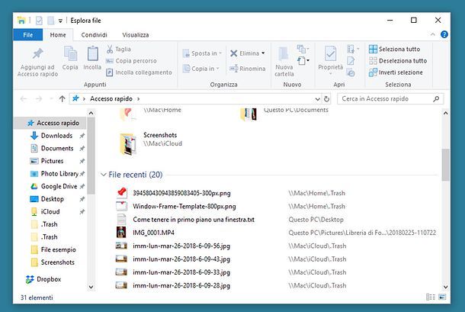Viewport: 465px width, 312px height.
Task: Click the Cerca in Accesso rapido search field
Action: pos(386,99)
